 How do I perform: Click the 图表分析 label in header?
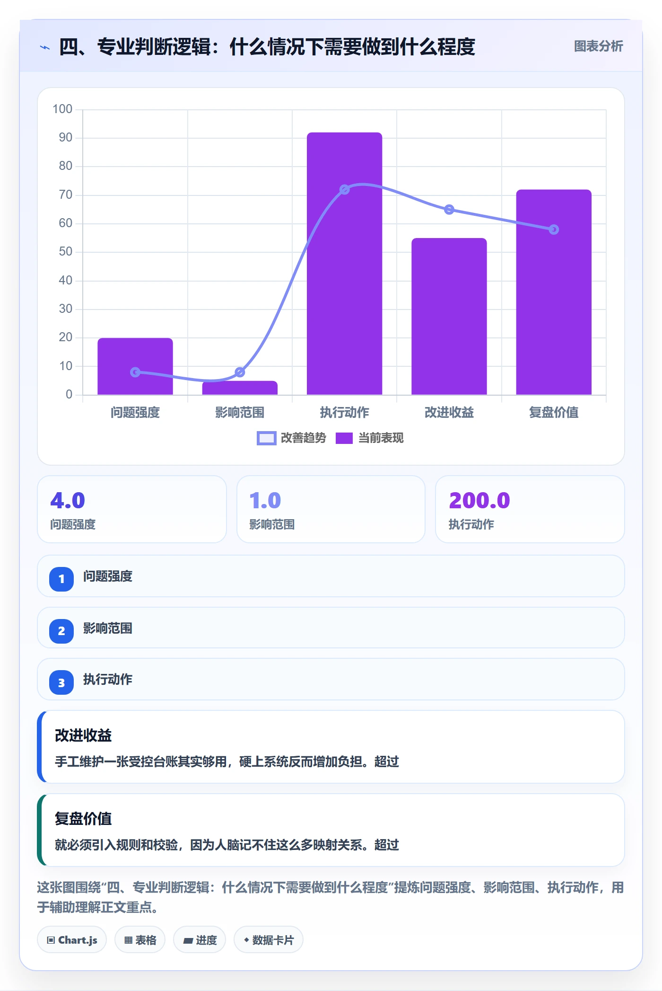click(598, 46)
